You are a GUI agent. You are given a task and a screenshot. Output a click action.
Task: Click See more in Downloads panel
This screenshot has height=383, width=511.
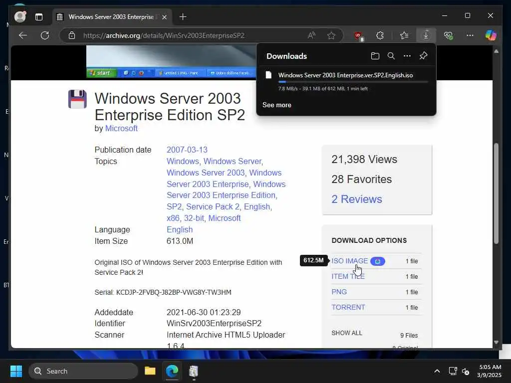[276, 105]
